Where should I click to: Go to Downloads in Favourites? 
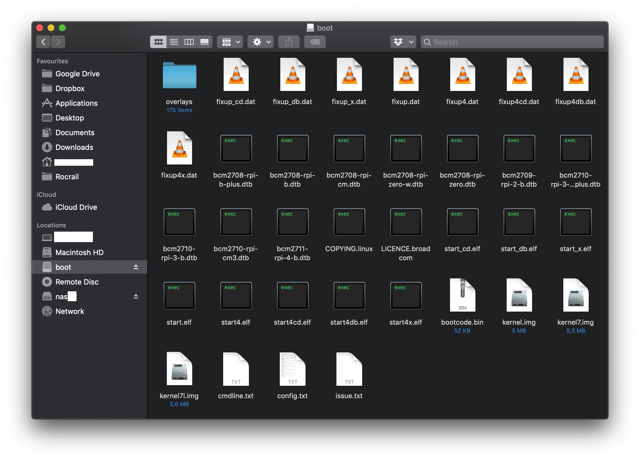click(74, 147)
